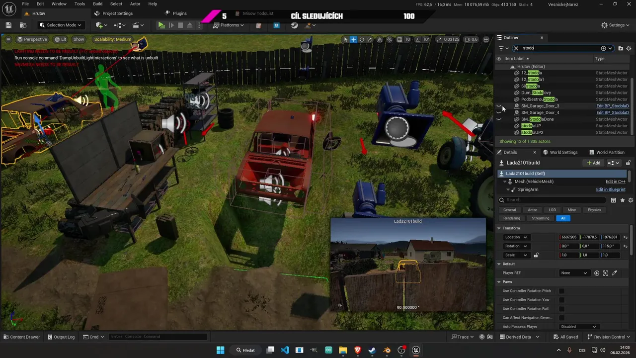Reset Location to default arrow
The image size is (636, 358).
[625, 237]
